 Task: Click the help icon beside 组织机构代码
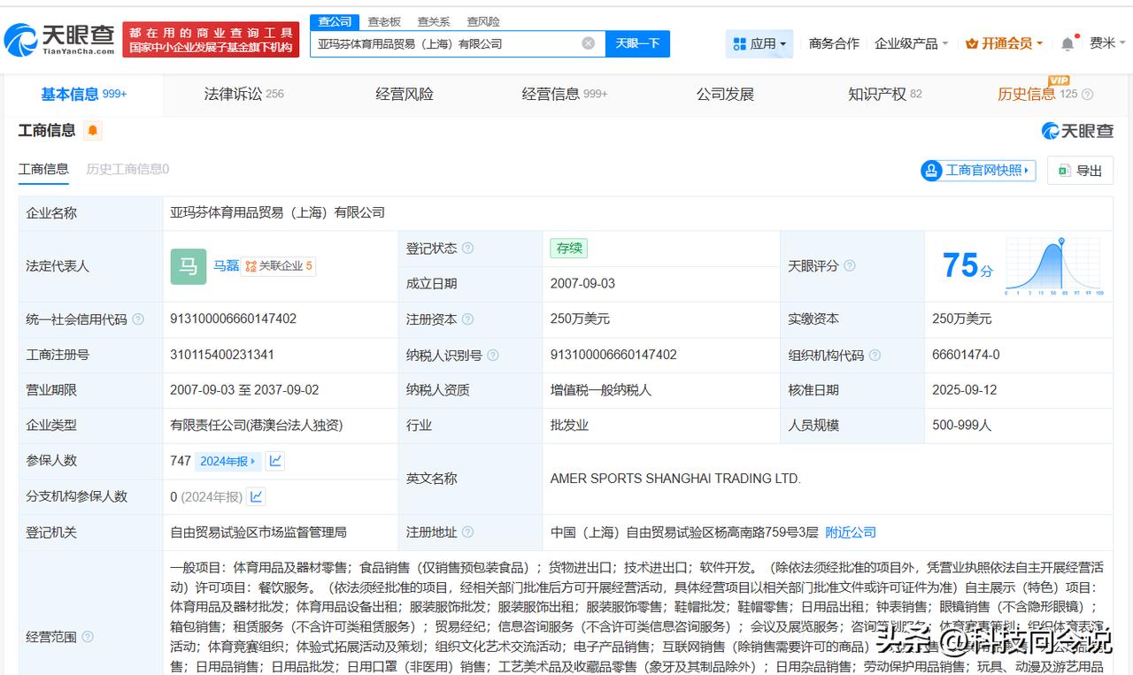(x=875, y=355)
